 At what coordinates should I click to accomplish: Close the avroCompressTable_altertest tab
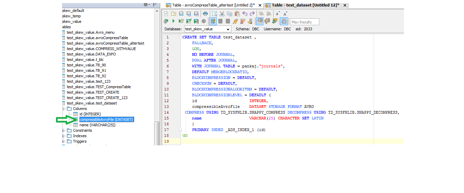260,5
